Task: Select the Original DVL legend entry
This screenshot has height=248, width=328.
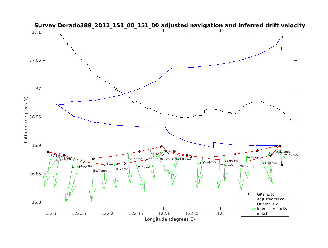Action: pyautogui.click(x=271, y=204)
